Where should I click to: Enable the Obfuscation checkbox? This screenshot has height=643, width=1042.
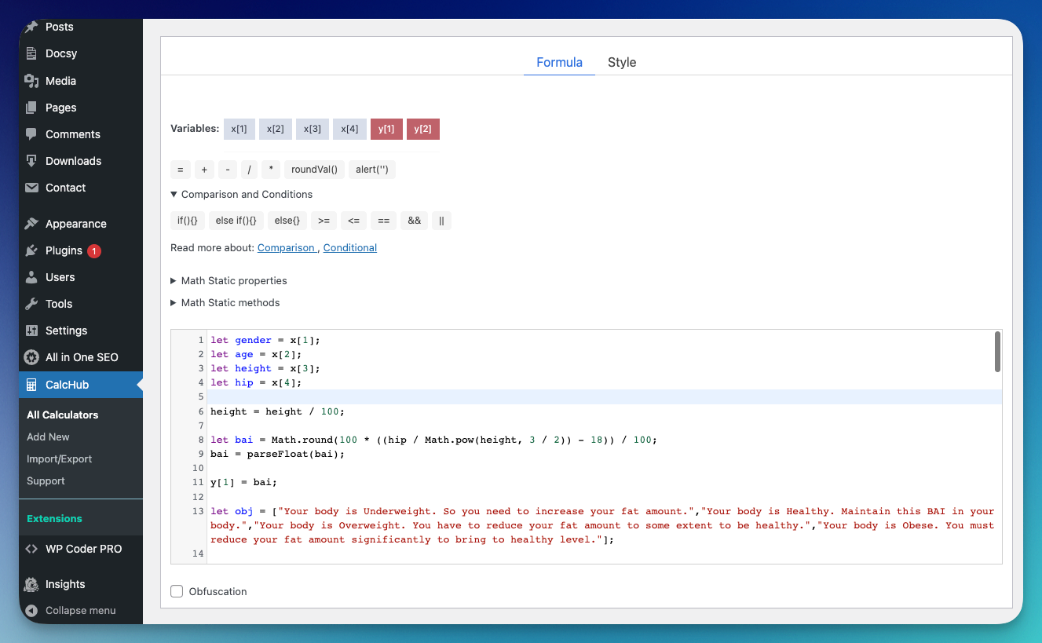click(x=177, y=591)
